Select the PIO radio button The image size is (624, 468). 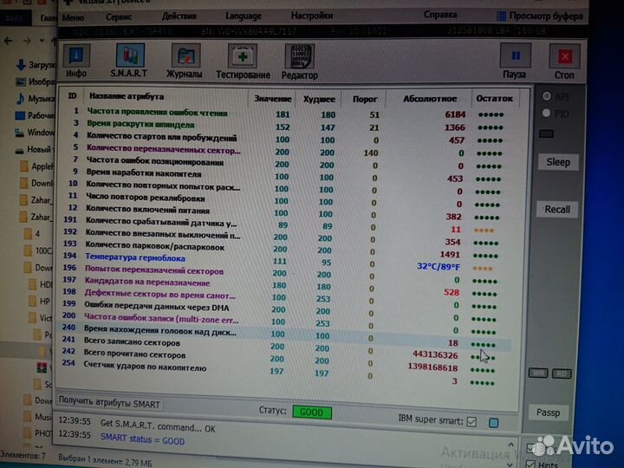coord(547,113)
